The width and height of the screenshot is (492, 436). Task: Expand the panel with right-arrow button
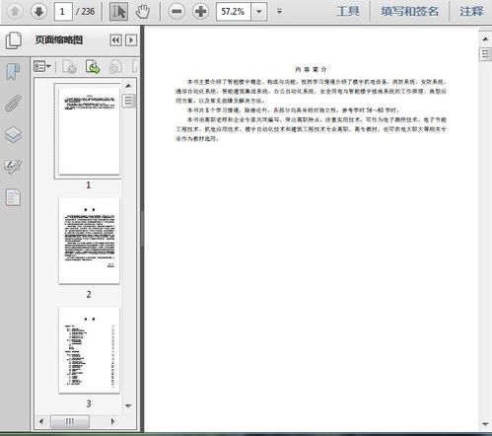coord(131,40)
